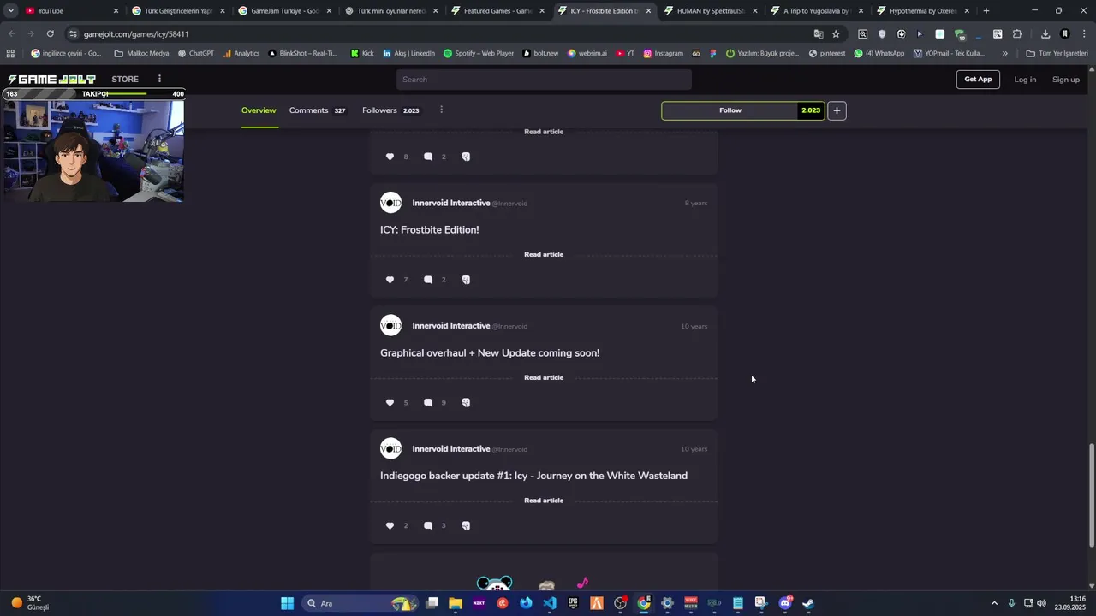Open Steam from taskbar

807,603
